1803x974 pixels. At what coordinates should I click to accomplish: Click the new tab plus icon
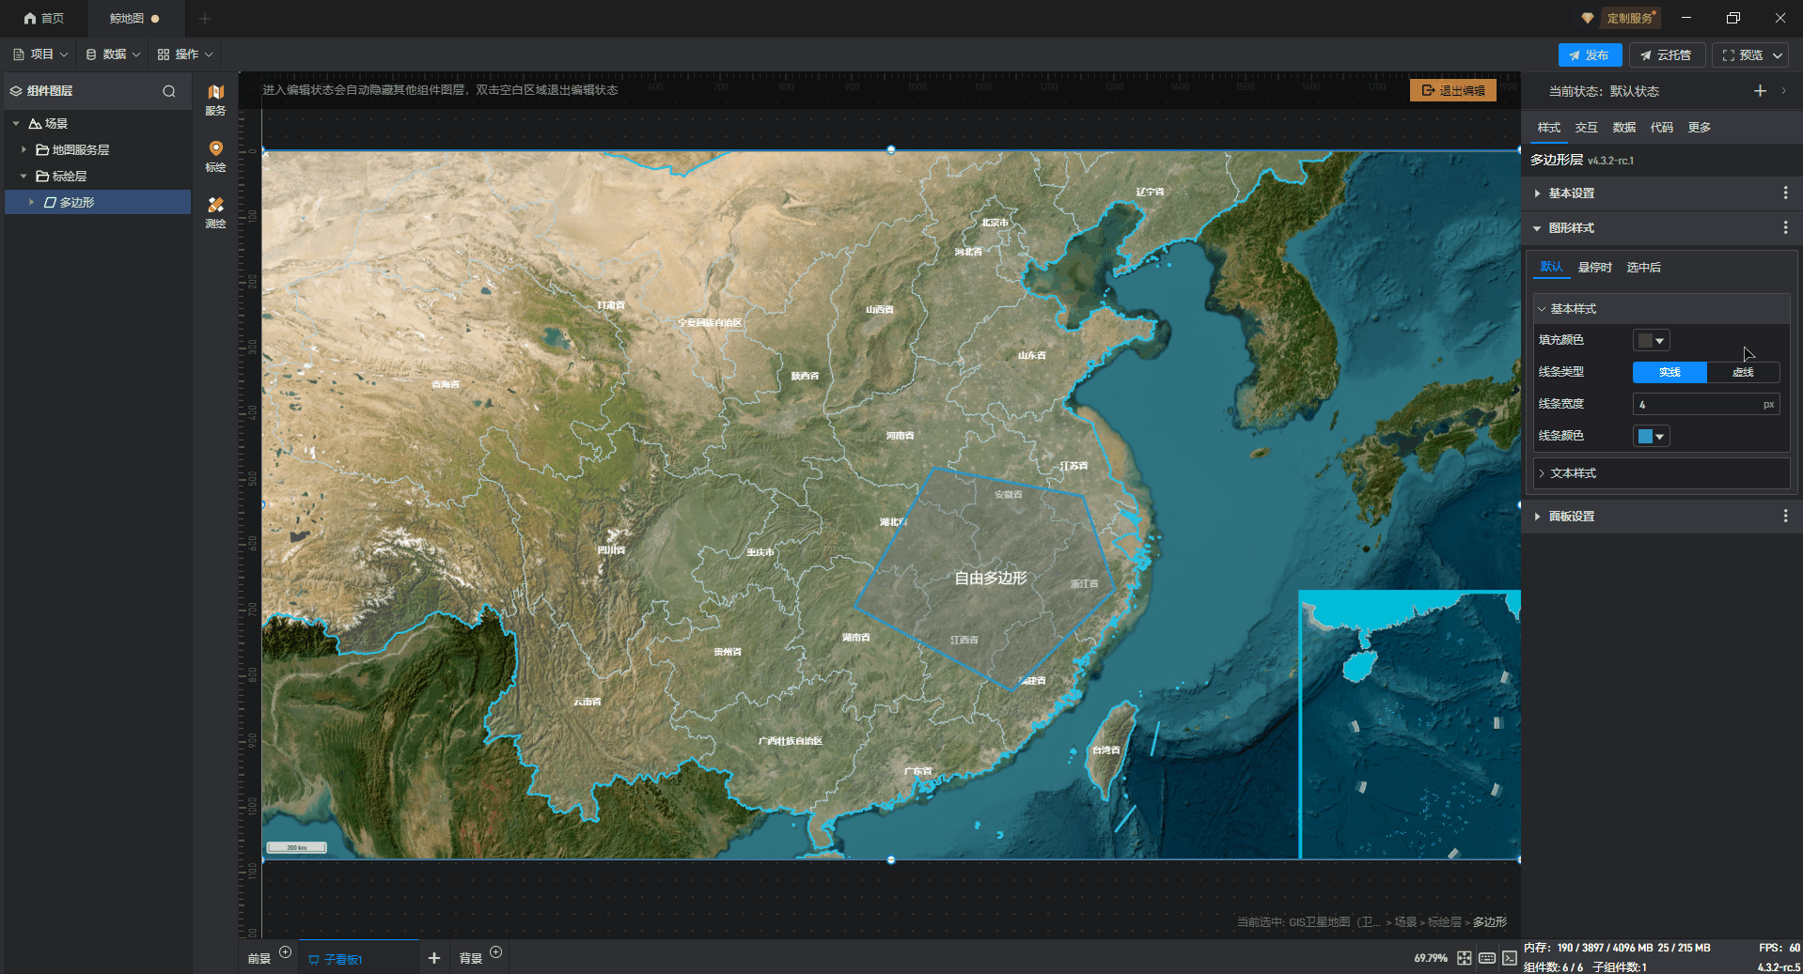point(205,19)
